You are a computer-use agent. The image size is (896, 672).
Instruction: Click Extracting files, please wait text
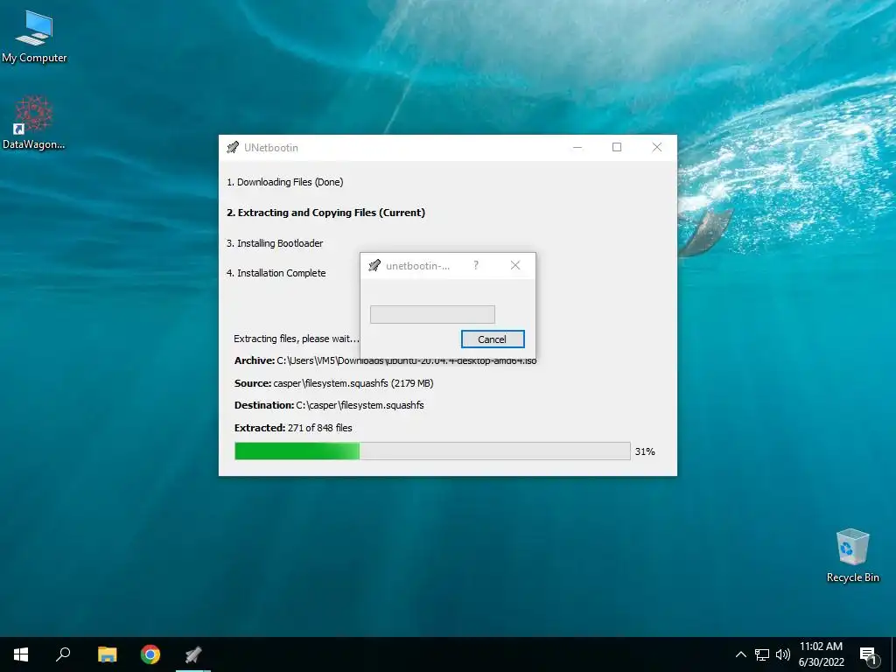[297, 339]
